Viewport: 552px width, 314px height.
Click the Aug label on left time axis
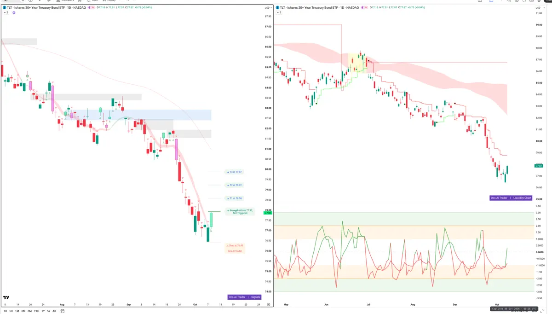point(62,305)
